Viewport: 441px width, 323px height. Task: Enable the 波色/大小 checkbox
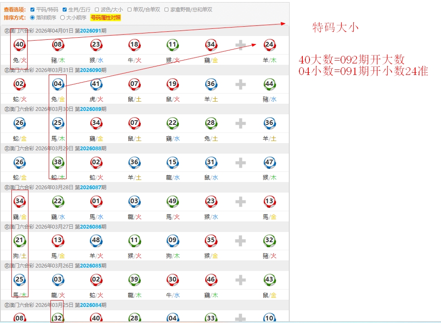click(x=97, y=9)
